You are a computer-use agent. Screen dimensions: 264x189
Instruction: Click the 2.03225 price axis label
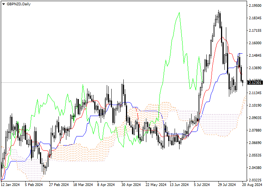tap(255, 180)
